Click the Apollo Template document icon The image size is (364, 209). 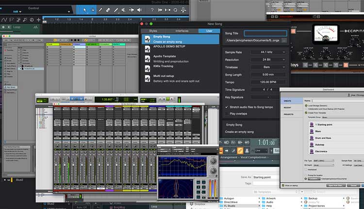click(148, 59)
